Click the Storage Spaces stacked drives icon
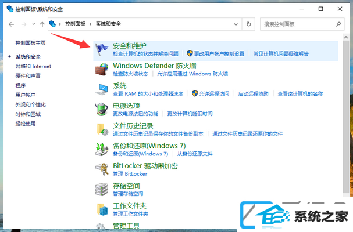This screenshot has width=353, height=232. click(x=102, y=189)
